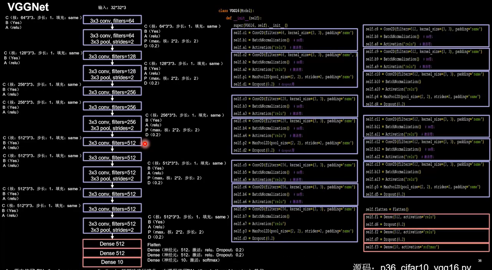Click the self.p1 MaxPool2D code line
Screen dimensions: 492x270
293,77
